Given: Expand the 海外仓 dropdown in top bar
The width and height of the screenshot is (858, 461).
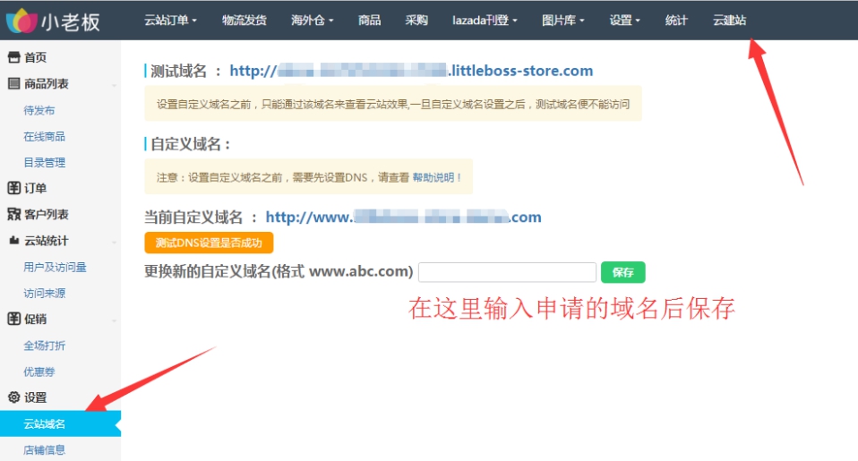Looking at the screenshot, I should click(312, 21).
